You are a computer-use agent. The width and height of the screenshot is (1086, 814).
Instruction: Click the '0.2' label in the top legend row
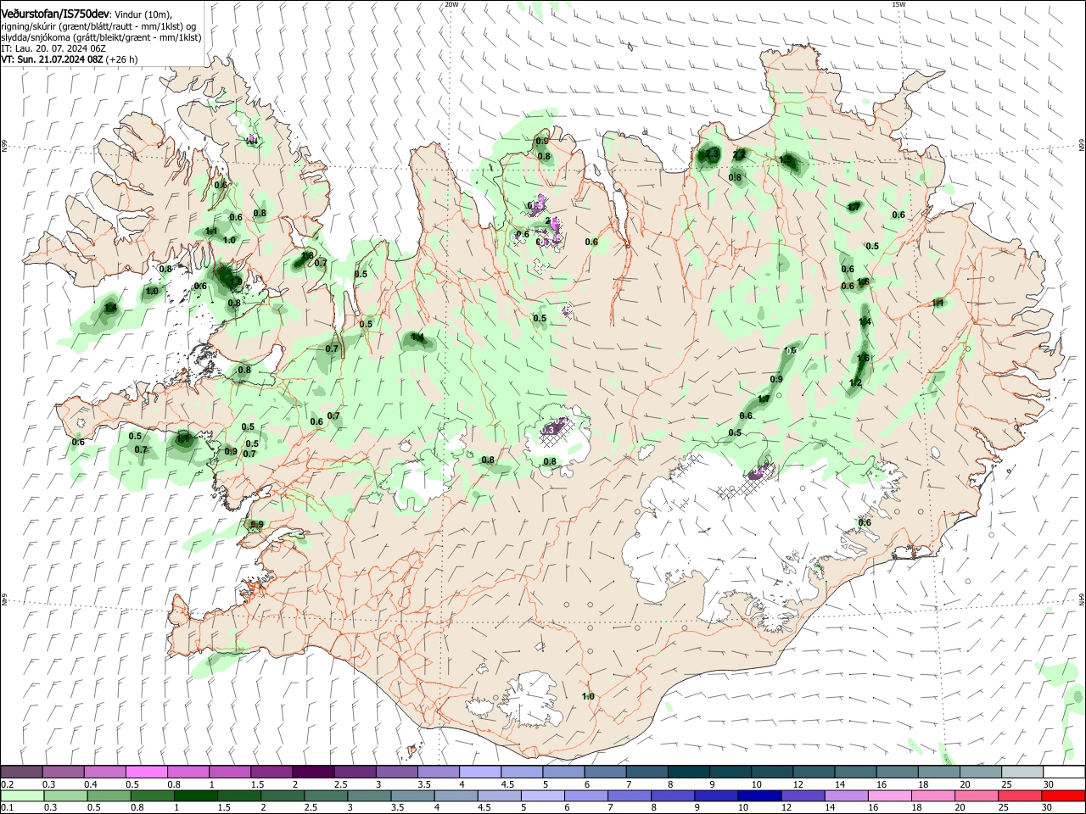8,784
